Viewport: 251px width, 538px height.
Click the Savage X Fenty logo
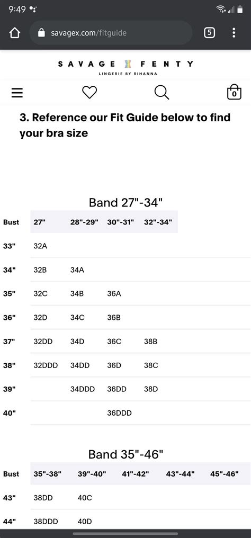point(125,67)
